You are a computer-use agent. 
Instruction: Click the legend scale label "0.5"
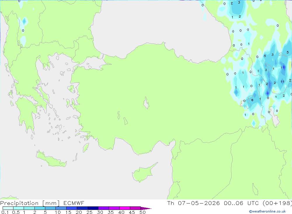point(16,212)
